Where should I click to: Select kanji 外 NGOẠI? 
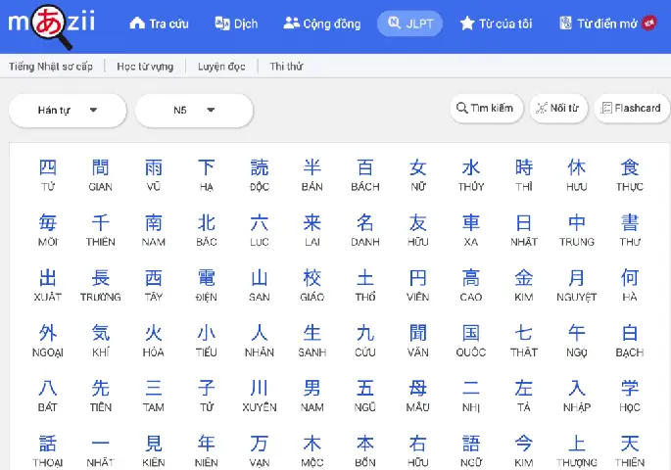pyautogui.click(x=47, y=341)
